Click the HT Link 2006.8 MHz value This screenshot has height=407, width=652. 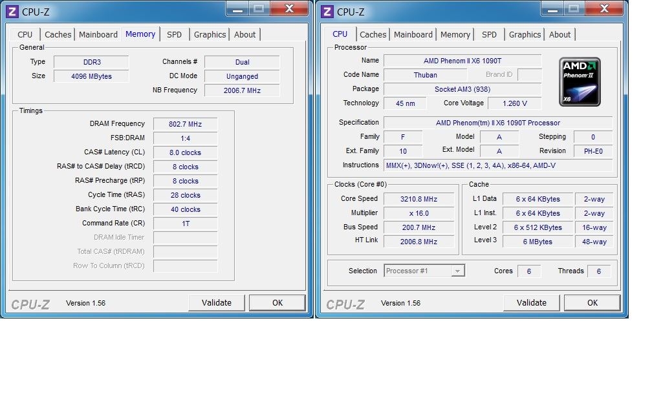point(418,242)
